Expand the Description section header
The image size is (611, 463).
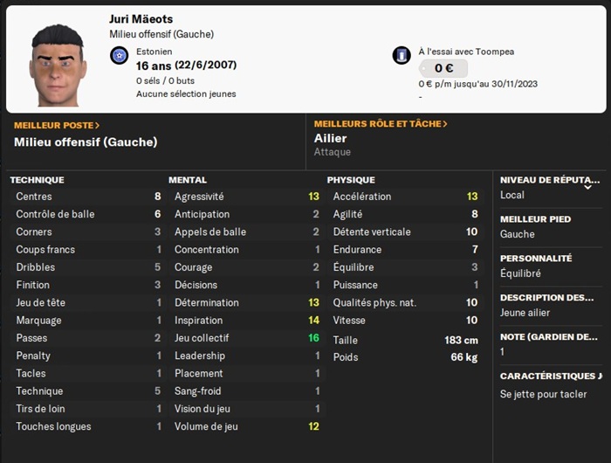(x=550, y=298)
